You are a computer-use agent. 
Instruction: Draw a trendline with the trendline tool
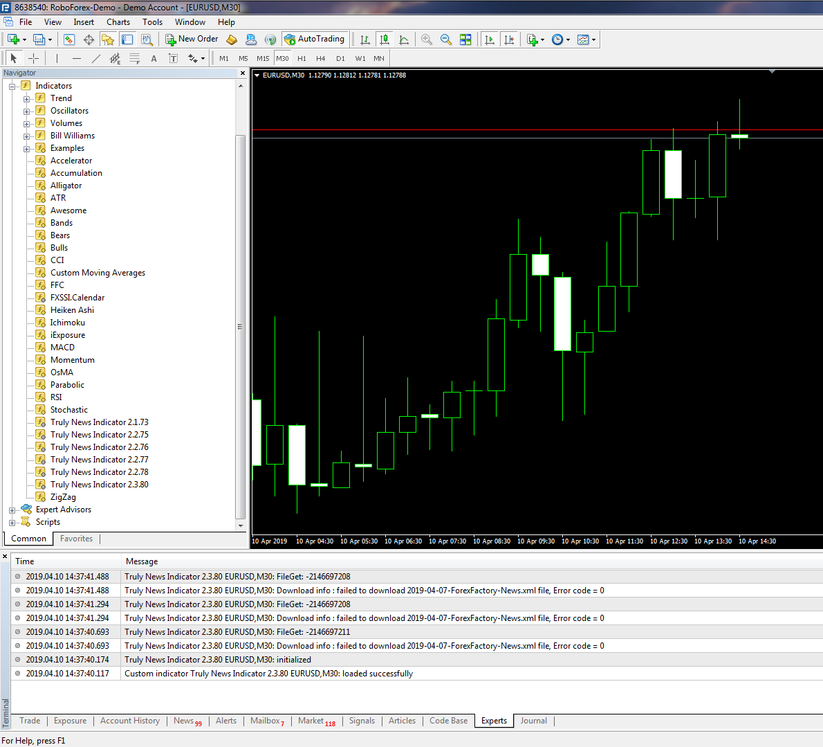pos(96,58)
